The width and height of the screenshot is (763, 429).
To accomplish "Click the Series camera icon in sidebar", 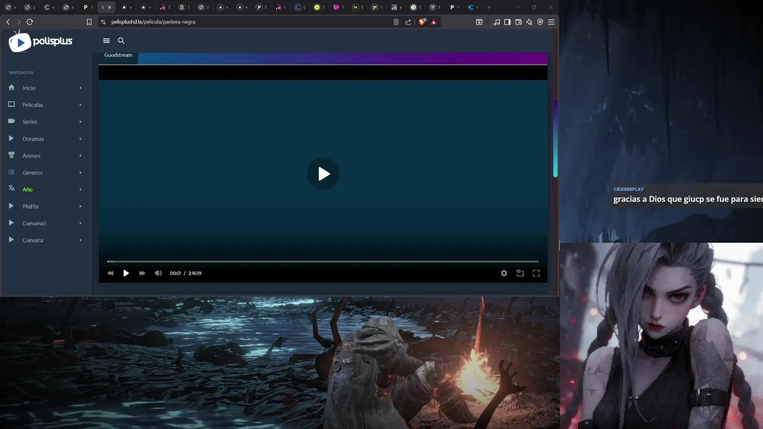I will click(11, 121).
